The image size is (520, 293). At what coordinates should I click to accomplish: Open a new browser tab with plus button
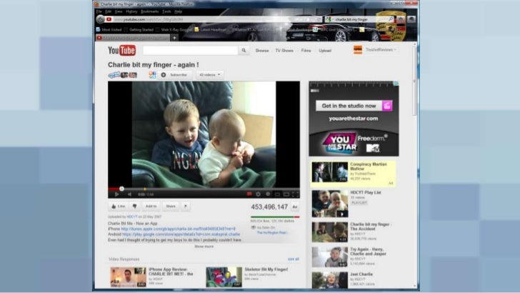point(174,38)
